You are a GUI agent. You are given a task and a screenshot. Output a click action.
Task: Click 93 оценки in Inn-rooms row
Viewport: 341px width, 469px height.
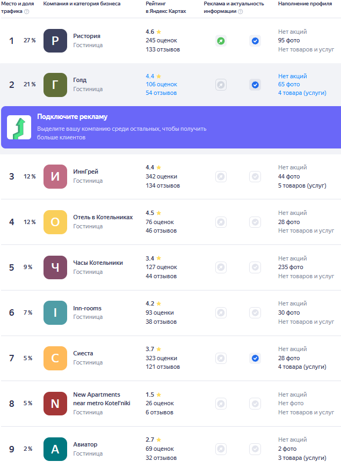pyautogui.click(x=159, y=313)
